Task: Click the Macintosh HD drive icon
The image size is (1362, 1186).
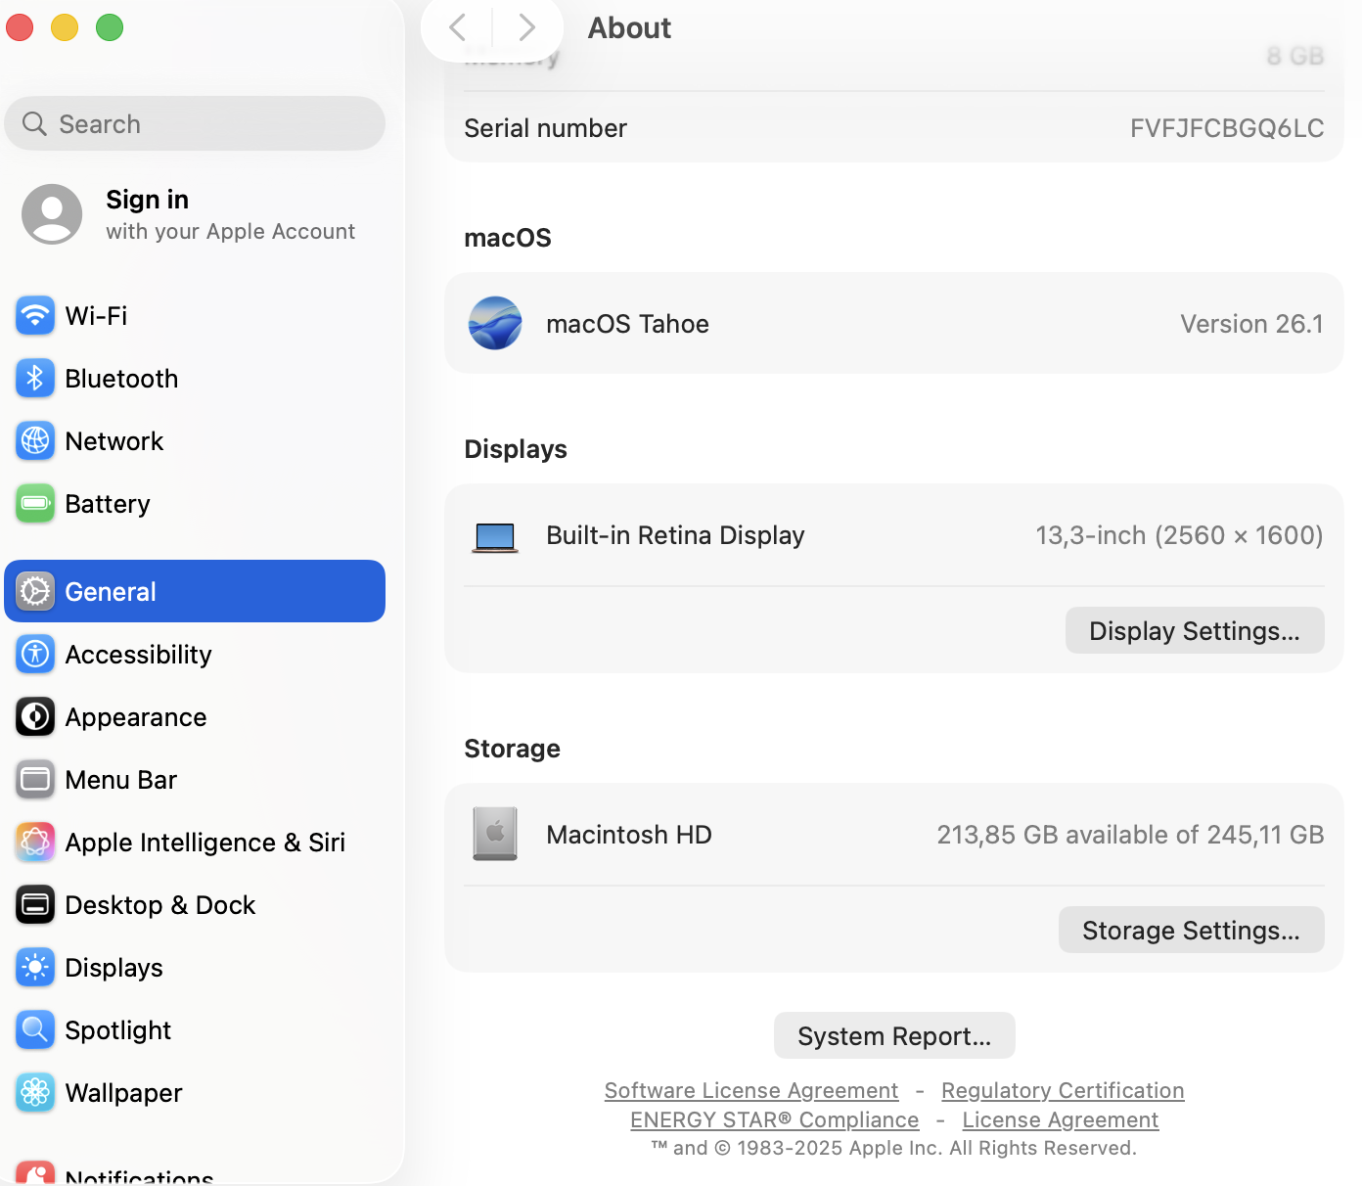Action: point(495,834)
